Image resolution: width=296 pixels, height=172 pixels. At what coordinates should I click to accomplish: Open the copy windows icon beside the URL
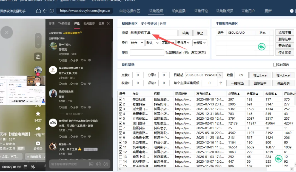point(52,11)
